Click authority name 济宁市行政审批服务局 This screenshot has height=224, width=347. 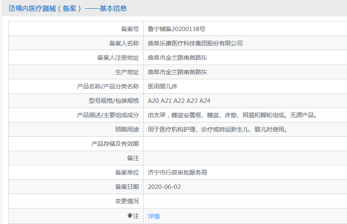tap(177, 173)
